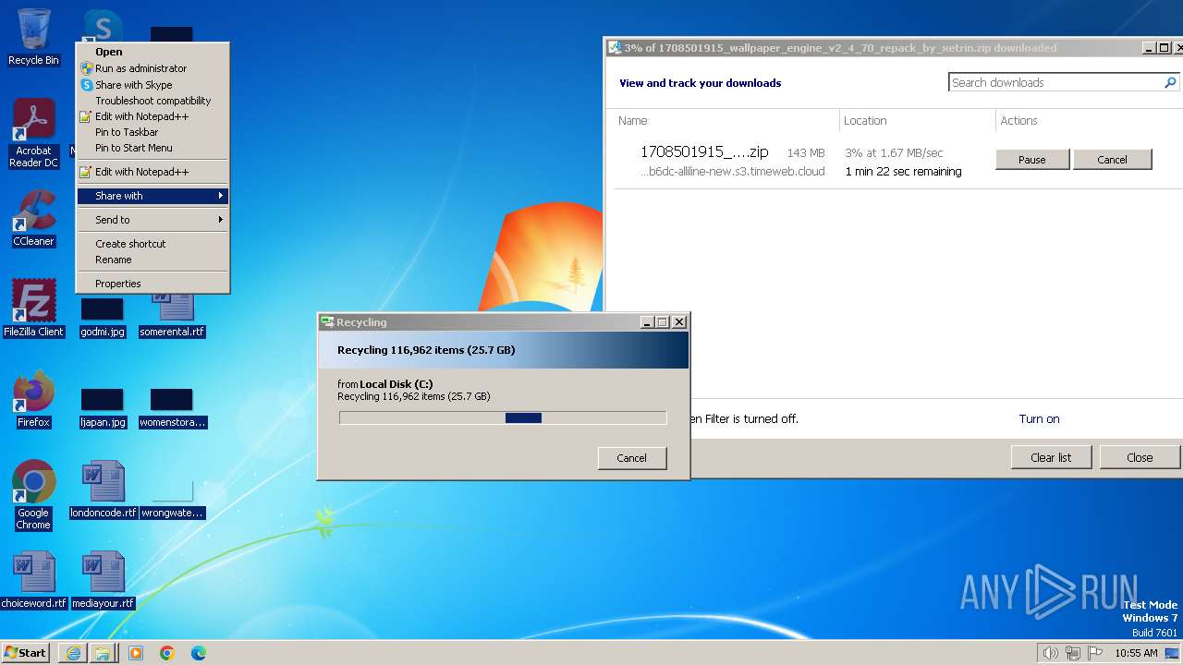Screen dimensions: 1183x665
Task: Select Share with Skype menu item
Action: [152, 85]
